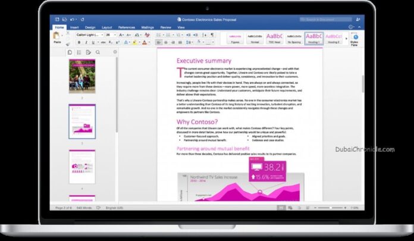This screenshot has height=241, width=414.
Task: Apply the No Spacing style
Action: (x=294, y=39)
